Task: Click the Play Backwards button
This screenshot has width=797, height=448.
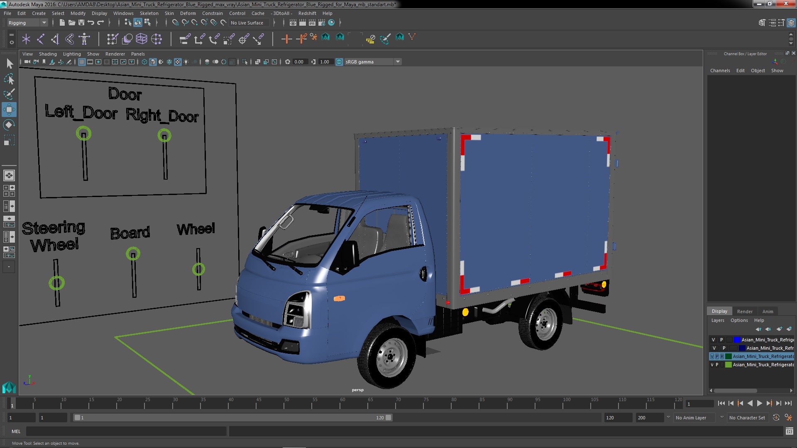Action: pyautogui.click(x=750, y=403)
